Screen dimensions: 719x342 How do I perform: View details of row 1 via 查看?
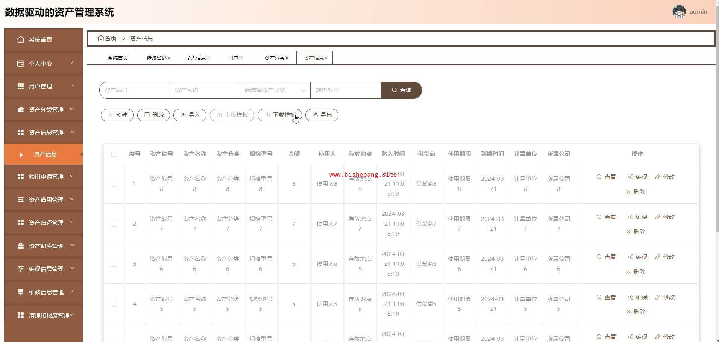[606, 177]
